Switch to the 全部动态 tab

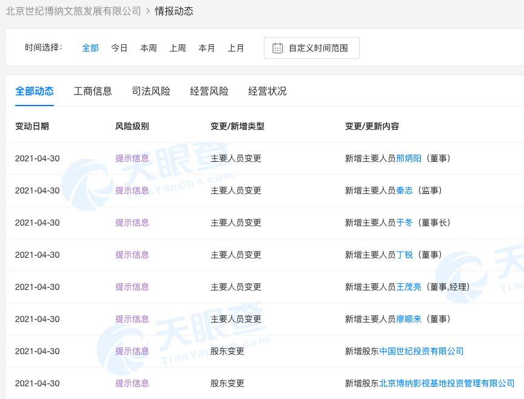click(x=35, y=91)
